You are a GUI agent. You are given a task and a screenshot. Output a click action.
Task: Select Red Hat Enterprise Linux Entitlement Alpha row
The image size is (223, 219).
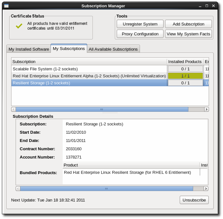click(x=110, y=76)
